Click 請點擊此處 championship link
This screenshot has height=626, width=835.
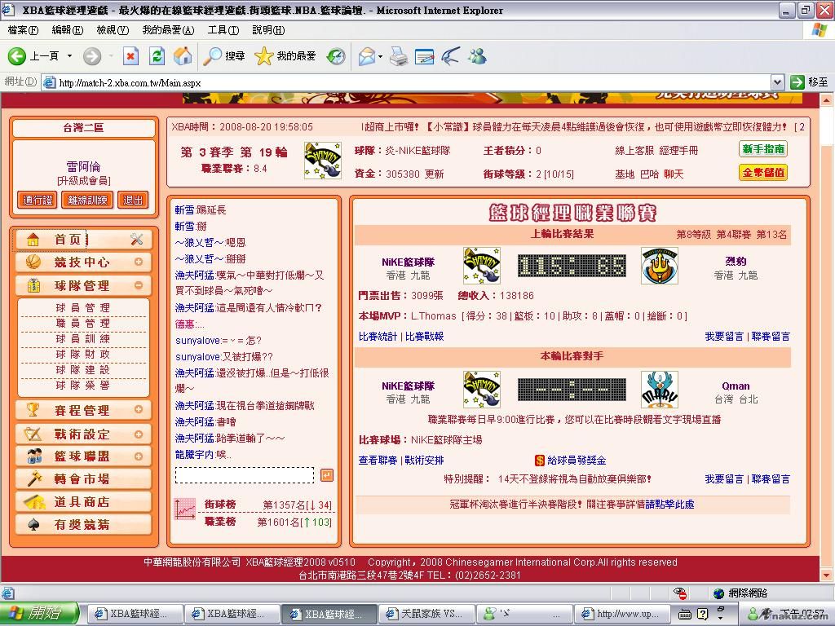point(669,504)
